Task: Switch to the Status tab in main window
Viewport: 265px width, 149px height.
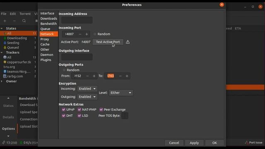Action: [x=8, y=106]
